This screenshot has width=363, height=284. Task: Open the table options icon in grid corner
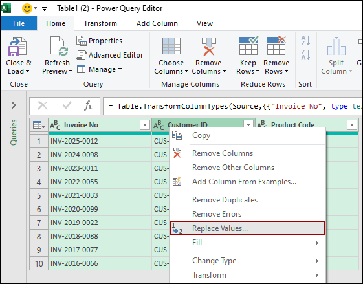(x=39, y=126)
